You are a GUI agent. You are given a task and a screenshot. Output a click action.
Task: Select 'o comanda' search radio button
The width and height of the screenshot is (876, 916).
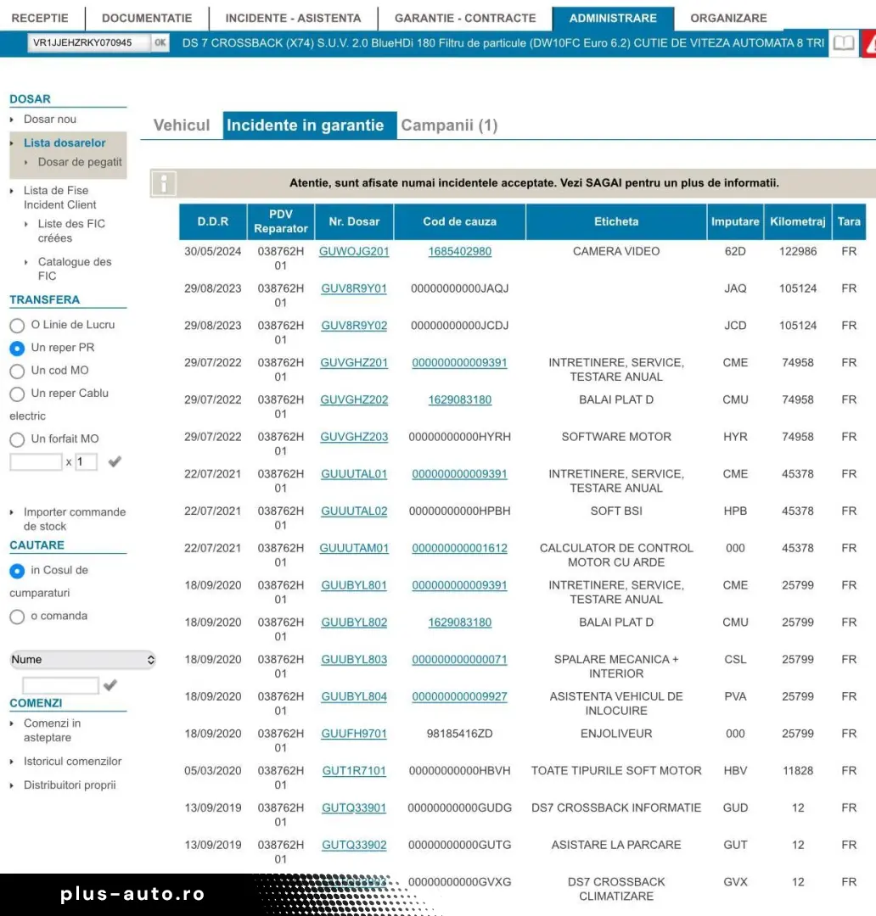tap(17, 617)
